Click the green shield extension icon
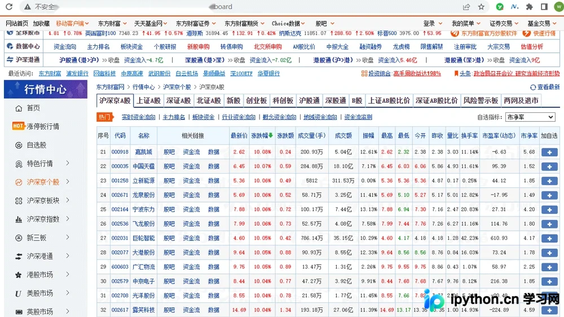This screenshot has width=564, height=317. point(500,6)
